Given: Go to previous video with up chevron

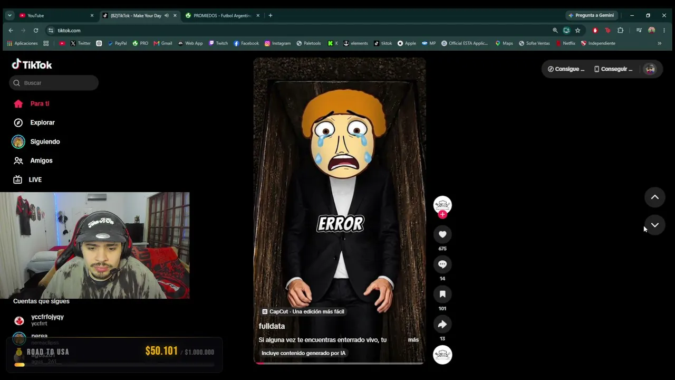Looking at the screenshot, I should tap(655, 197).
